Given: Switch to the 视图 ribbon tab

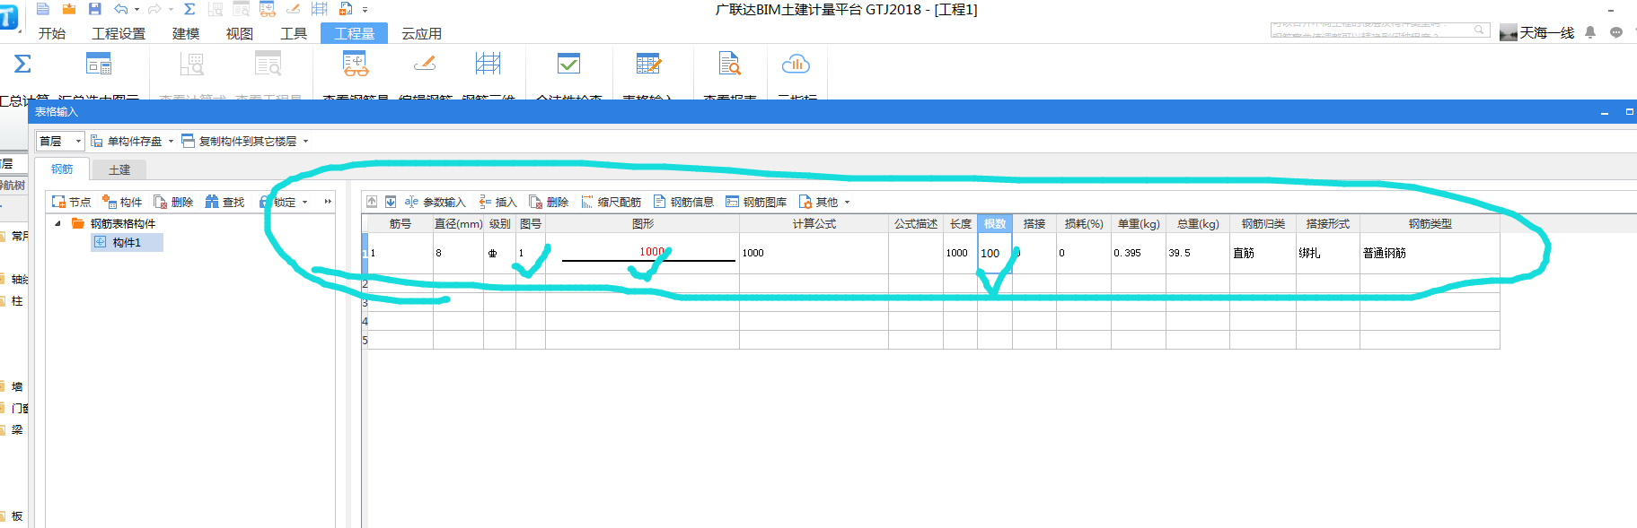Looking at the screenshot, I should point(240,33).
